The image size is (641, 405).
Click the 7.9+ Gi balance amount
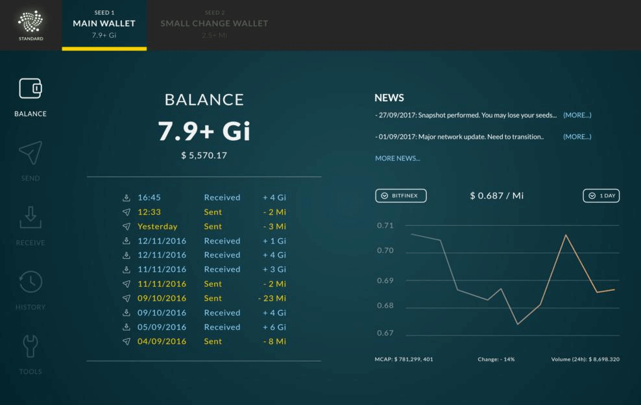(204, 131)
